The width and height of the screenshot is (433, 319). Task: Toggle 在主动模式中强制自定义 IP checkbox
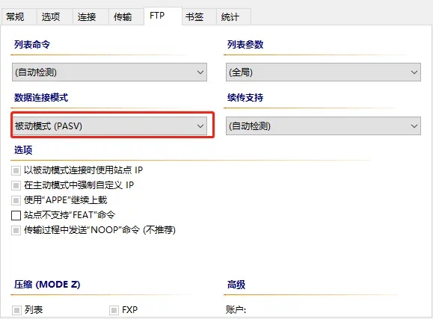click(x=16, y=185)
